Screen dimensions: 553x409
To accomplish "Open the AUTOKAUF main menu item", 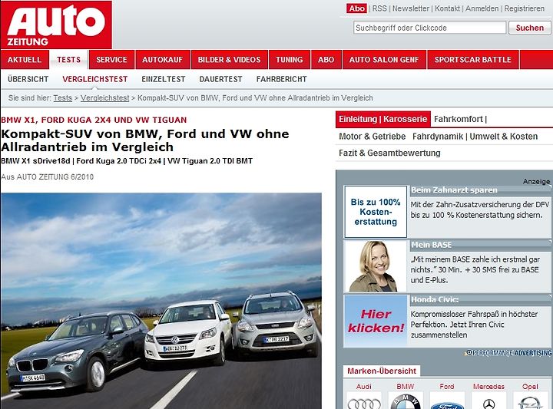I will 163,60.
